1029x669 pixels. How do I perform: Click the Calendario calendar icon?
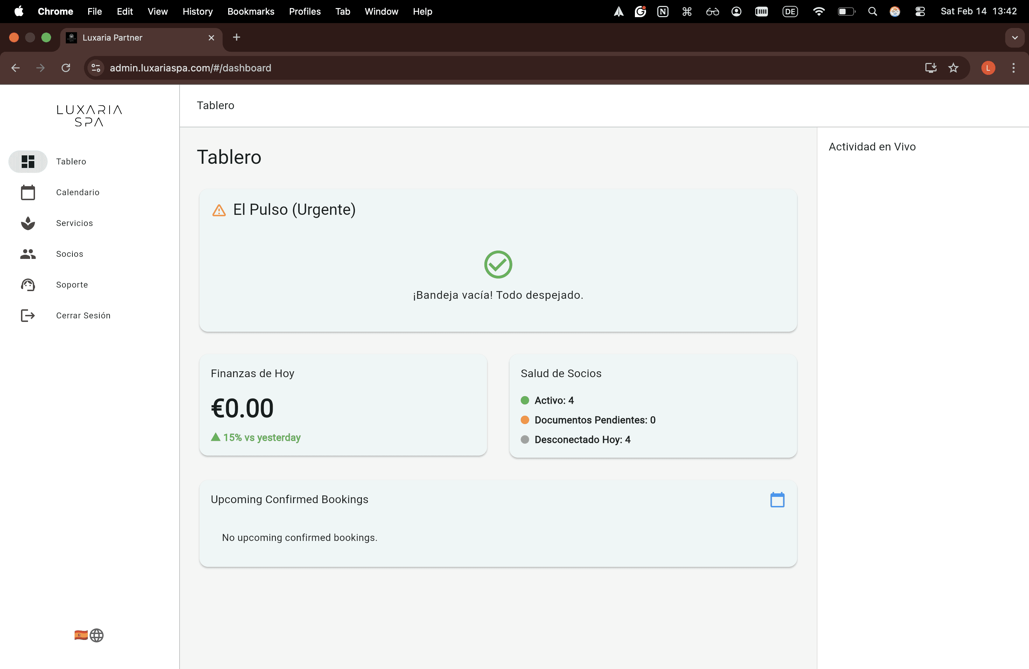point(28,192)
